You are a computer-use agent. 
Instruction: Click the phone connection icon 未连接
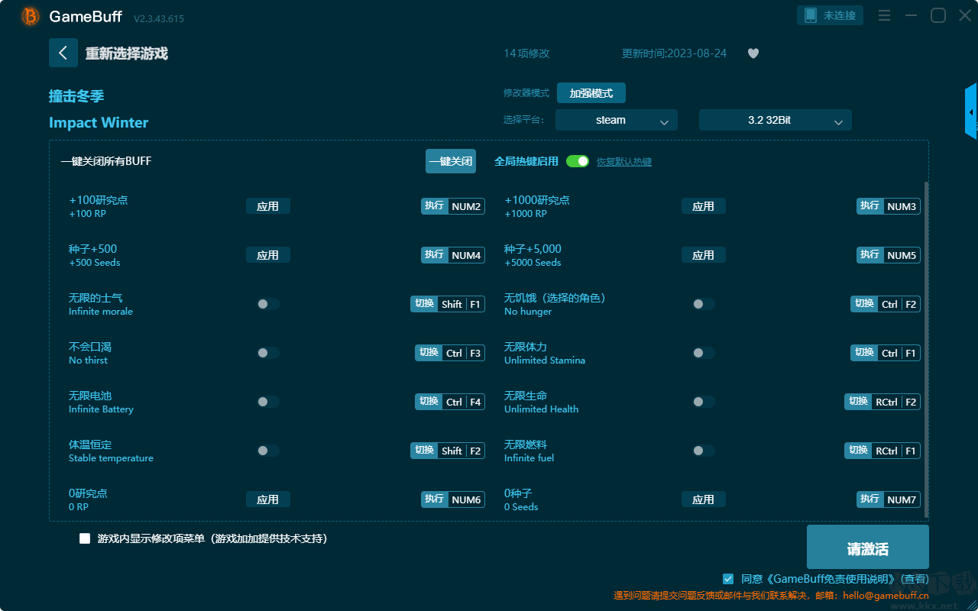click(x=831, y=15)
